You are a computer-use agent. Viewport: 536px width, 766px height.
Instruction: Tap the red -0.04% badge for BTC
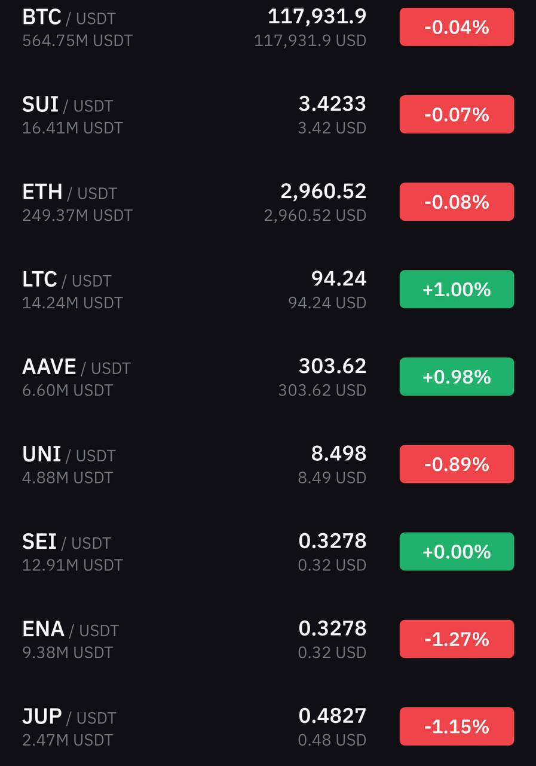(457, 27)
